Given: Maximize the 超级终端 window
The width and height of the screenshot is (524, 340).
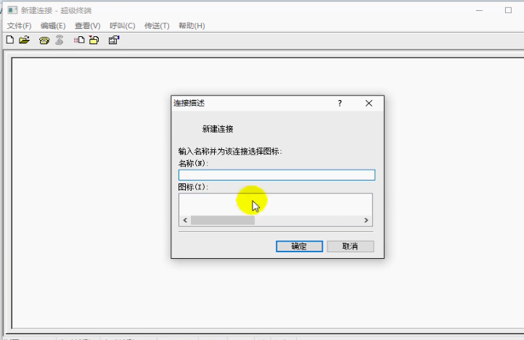Looking at the screenshot, I should (508, 10).
